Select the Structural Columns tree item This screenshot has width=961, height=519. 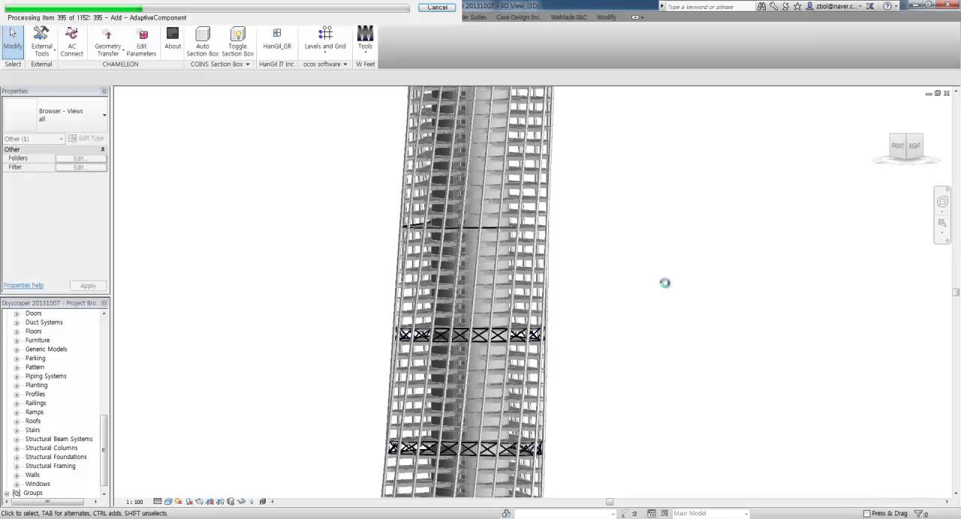click(x=51, y=448)
